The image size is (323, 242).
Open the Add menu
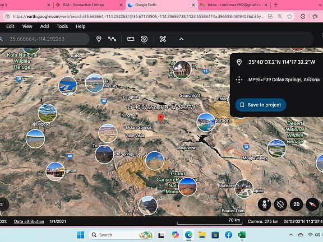point(44,26)
